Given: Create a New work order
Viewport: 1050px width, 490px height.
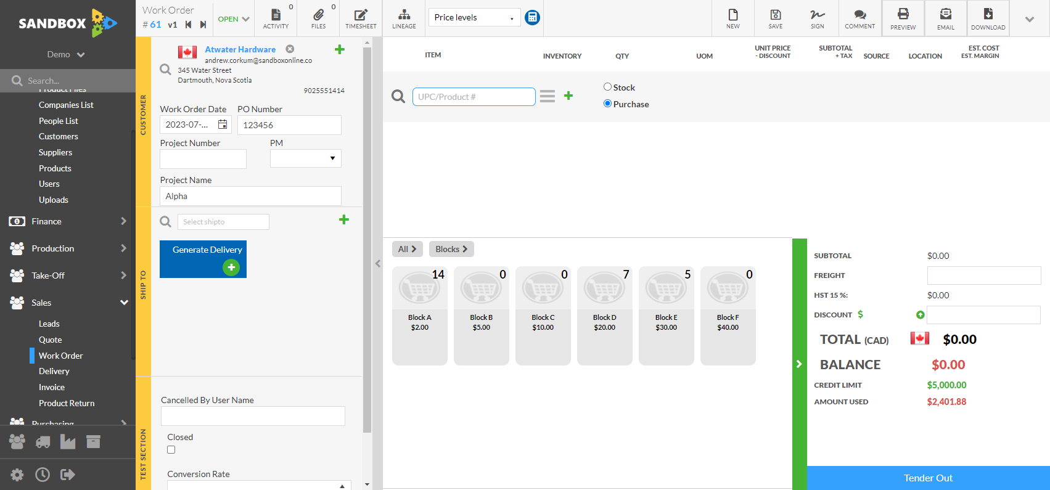Looking at the screenshot, I should pyautogui.click(x=733, y=18).
